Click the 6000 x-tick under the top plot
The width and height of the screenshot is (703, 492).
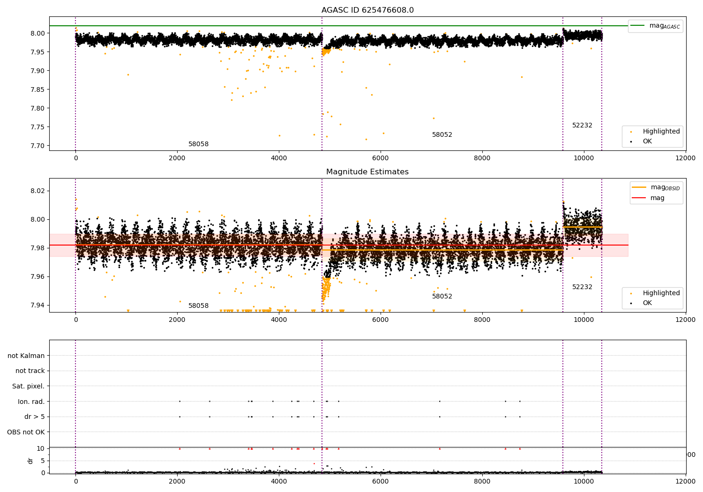[381, 158]
